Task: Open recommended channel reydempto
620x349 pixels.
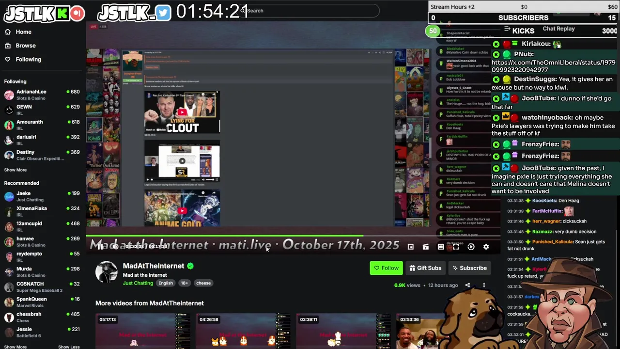Action: point(42,256)
